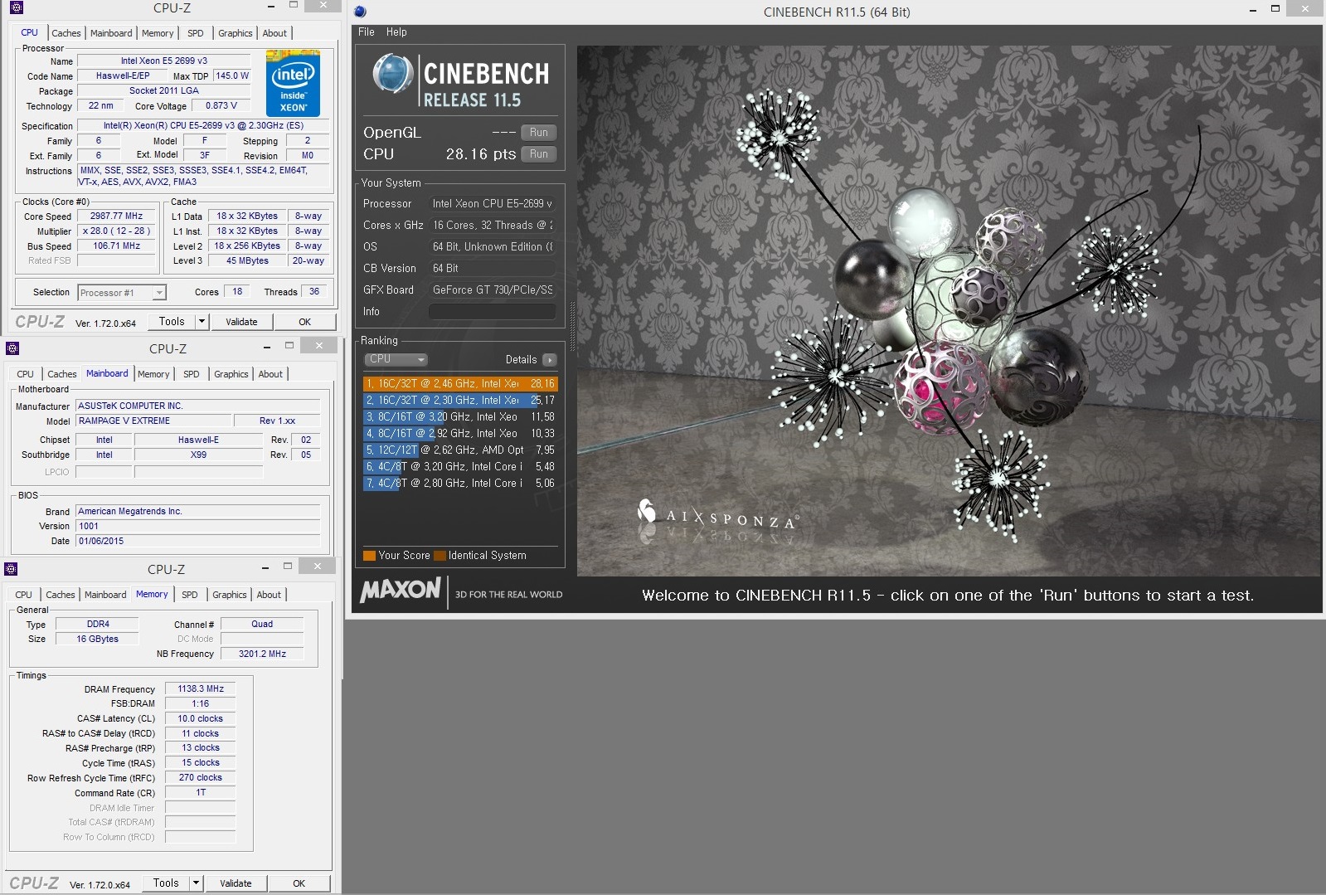Click the Tools button in the bottom CPU-Z window
The width and height of the screenshot is (1326, 895).
pos(166,883)
